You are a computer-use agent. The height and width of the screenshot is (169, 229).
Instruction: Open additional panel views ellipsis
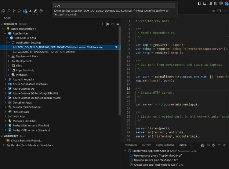click(192, 145)
